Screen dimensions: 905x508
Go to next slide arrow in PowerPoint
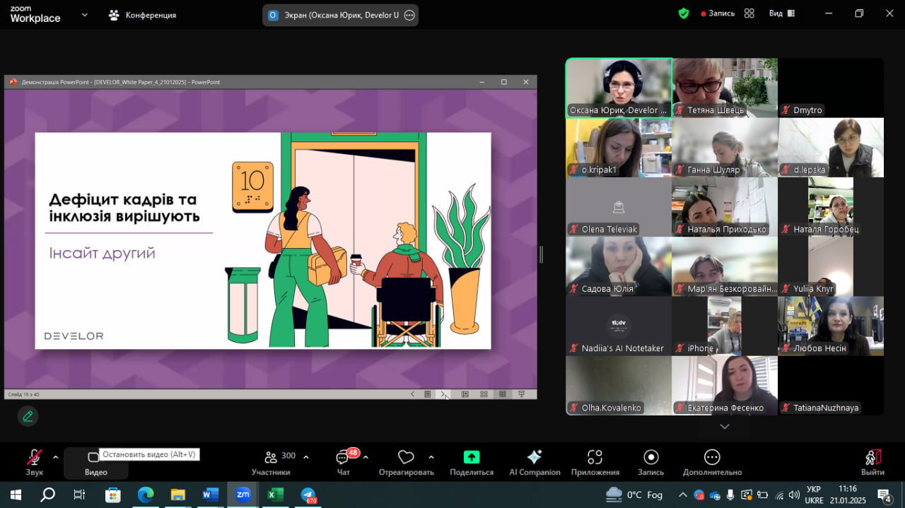(443, 394)
